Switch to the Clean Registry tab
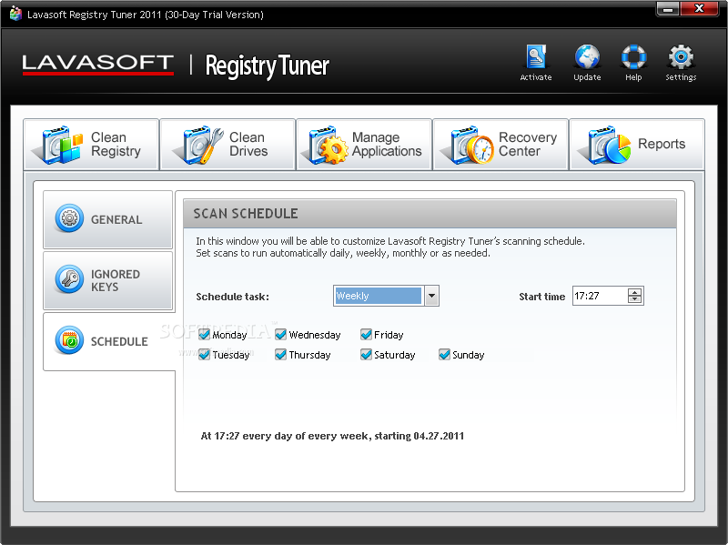728x545 pixels. tap(92, 145)
